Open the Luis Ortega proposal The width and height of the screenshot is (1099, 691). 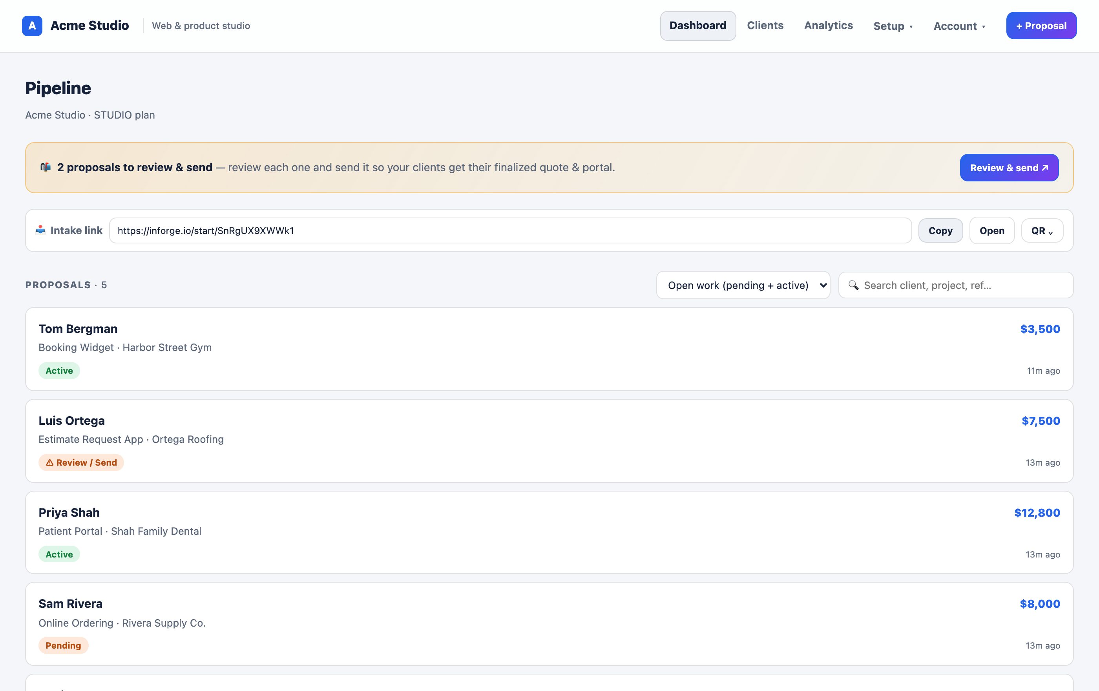[549, 441]
